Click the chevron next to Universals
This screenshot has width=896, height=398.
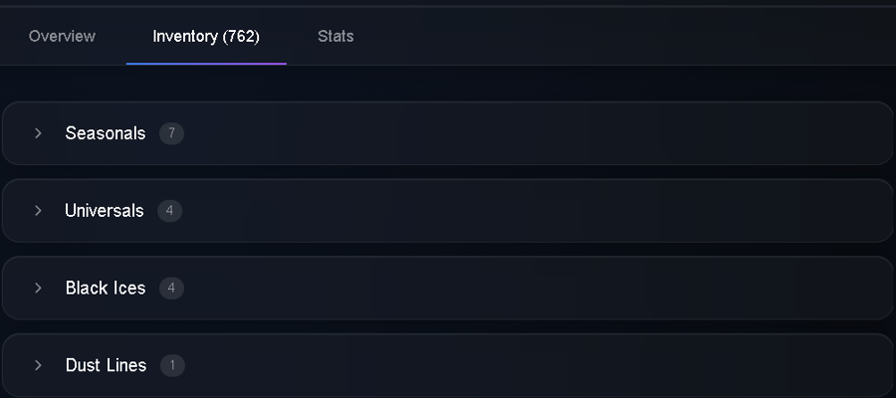(x=38, y=211)
